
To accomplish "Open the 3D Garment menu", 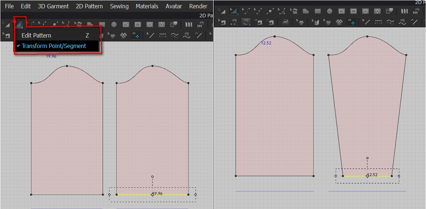I will coord(53,6).
